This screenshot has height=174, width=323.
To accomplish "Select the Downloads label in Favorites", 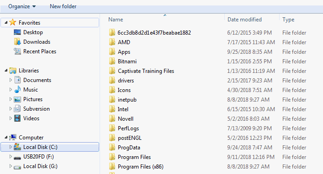I will 37,42.
